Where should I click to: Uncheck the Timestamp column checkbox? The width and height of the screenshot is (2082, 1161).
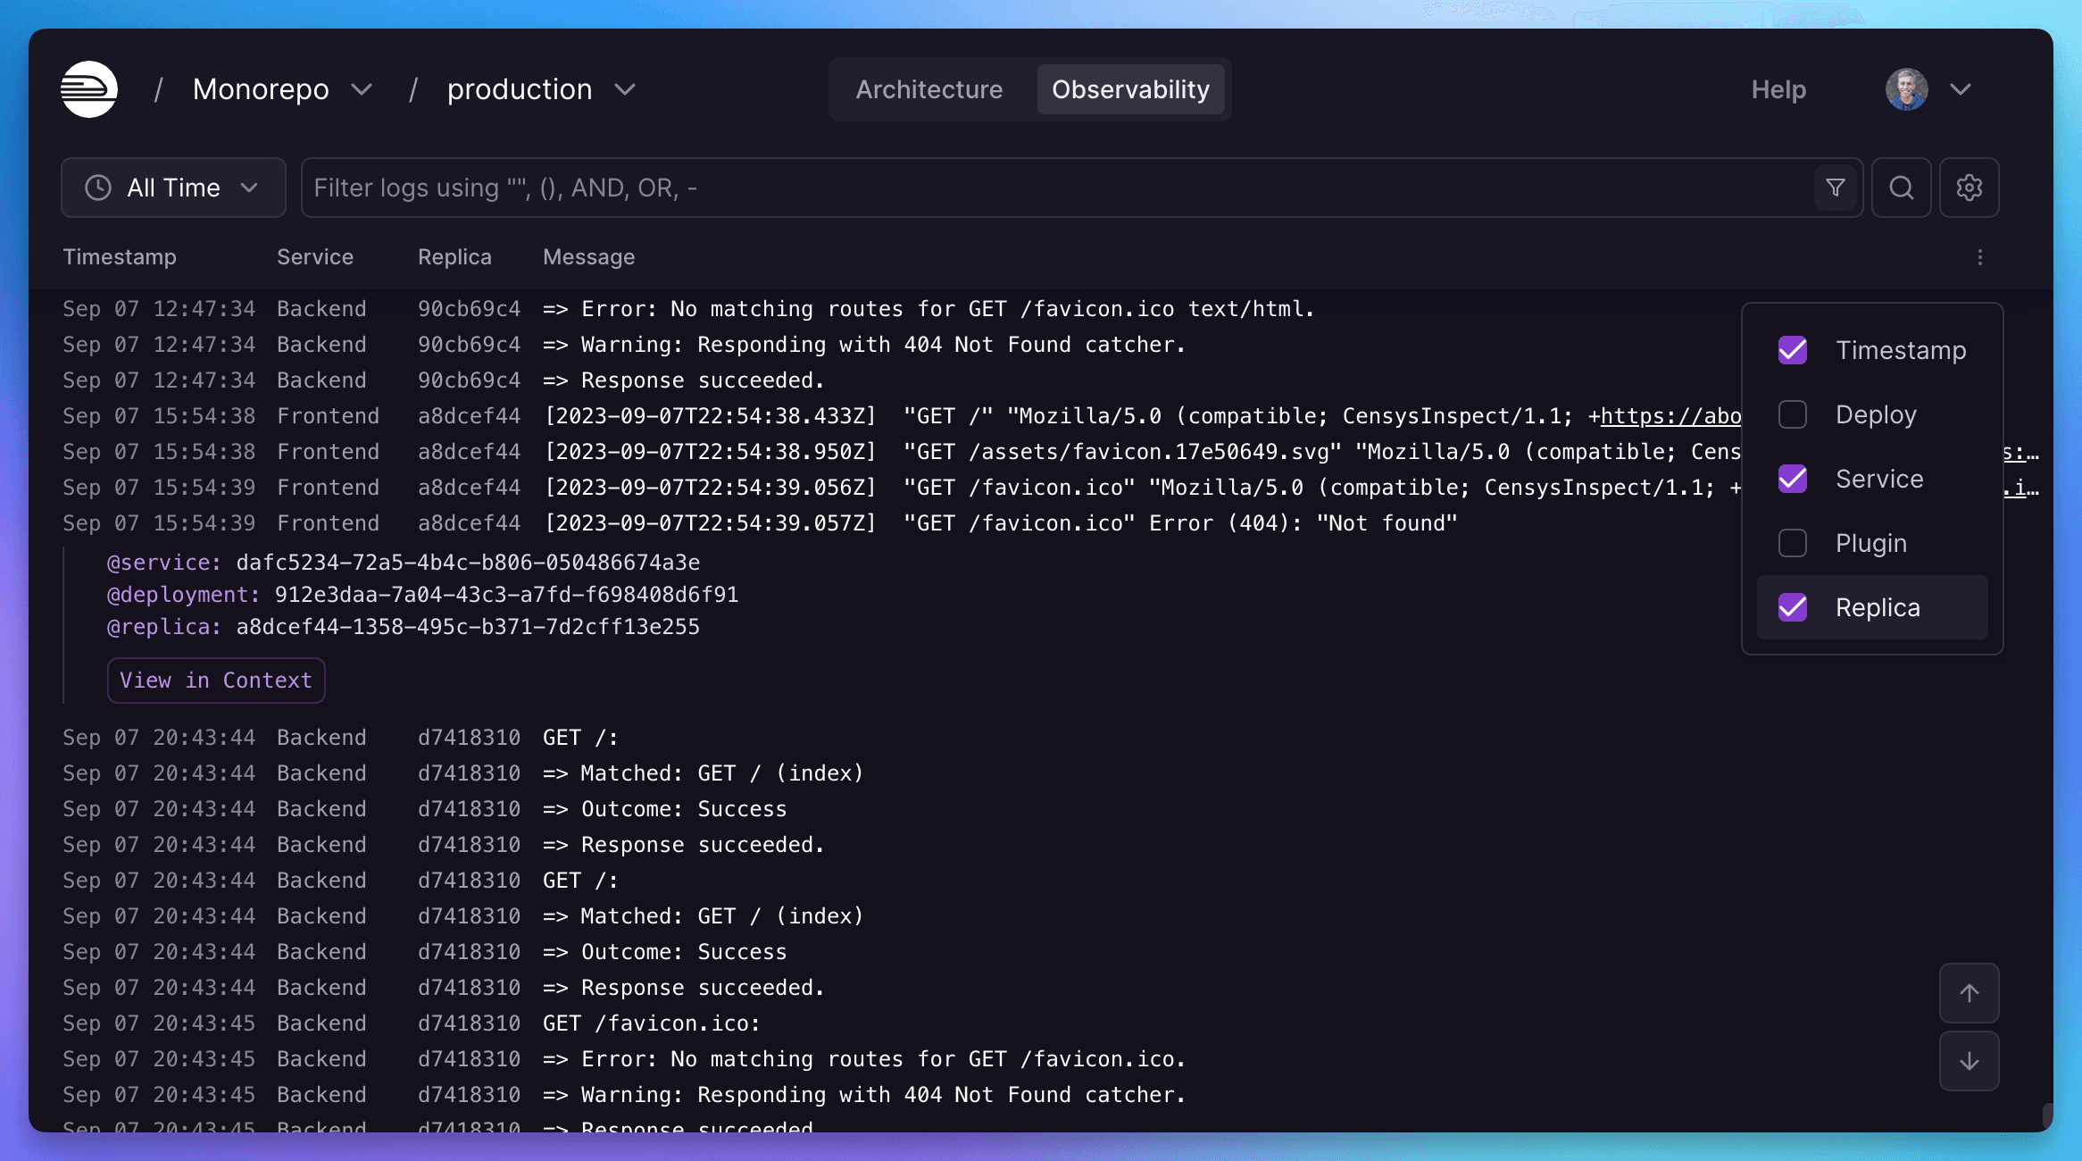(x=1793, y=350)
